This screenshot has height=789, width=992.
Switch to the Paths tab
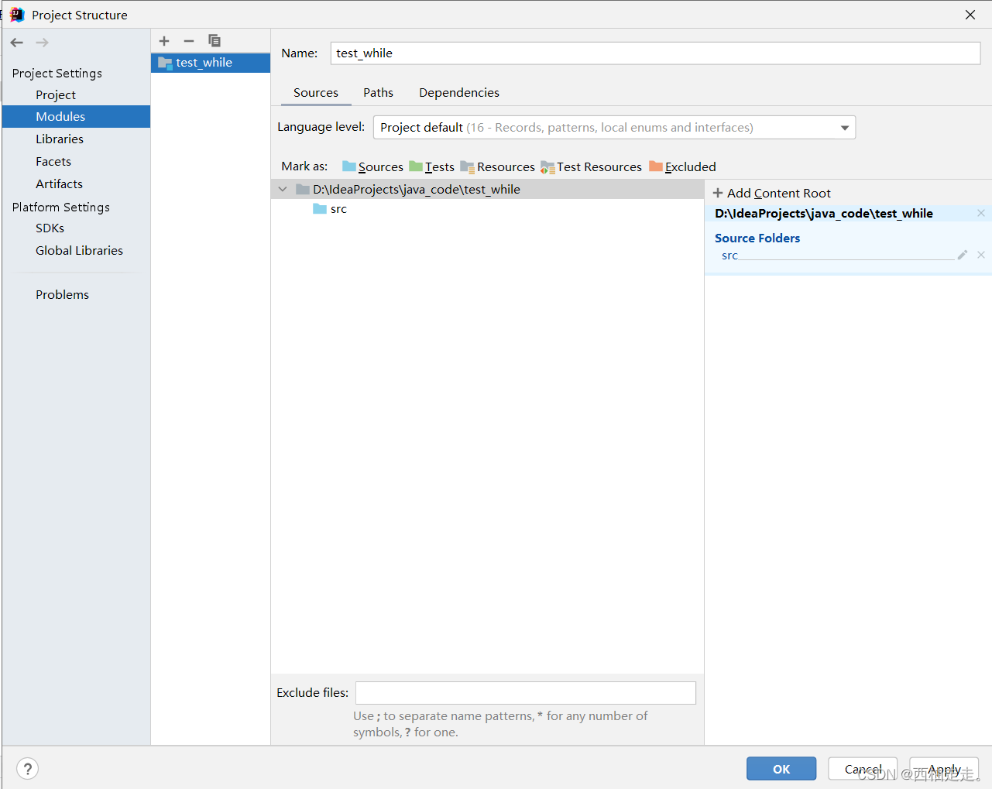pyautogui.click(x=378, y=92)
